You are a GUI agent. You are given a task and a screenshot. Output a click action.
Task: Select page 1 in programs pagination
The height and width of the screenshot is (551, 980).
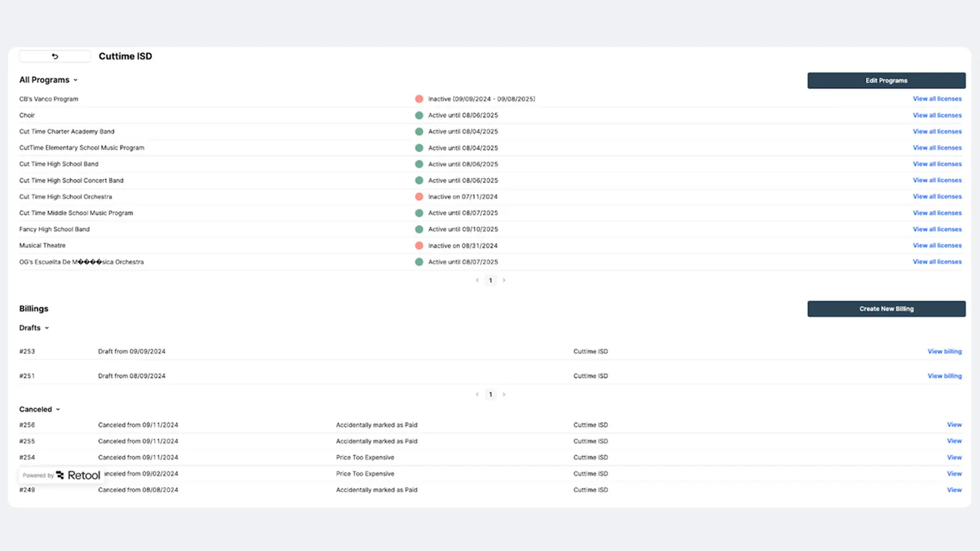click(491, 280)
